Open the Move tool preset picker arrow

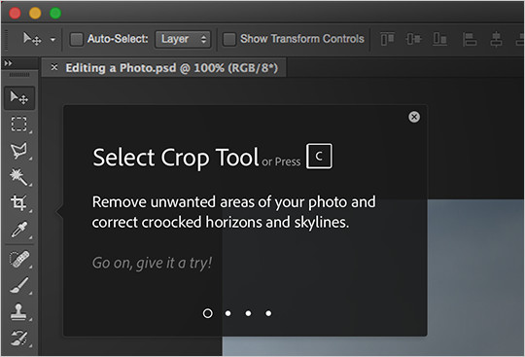[x=52, y=40]
